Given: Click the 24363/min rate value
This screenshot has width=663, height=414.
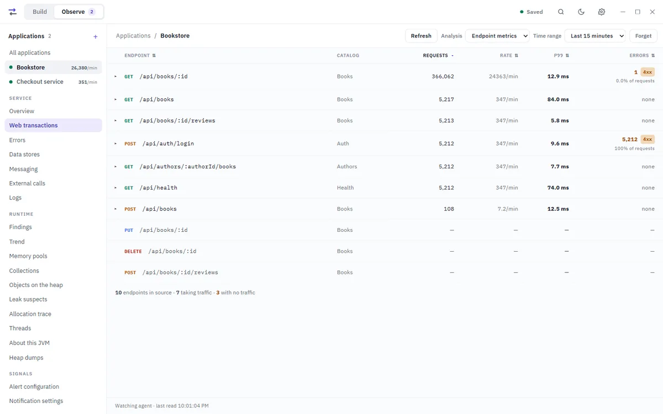Looking at the screenshot, I should tap(503, 77).
